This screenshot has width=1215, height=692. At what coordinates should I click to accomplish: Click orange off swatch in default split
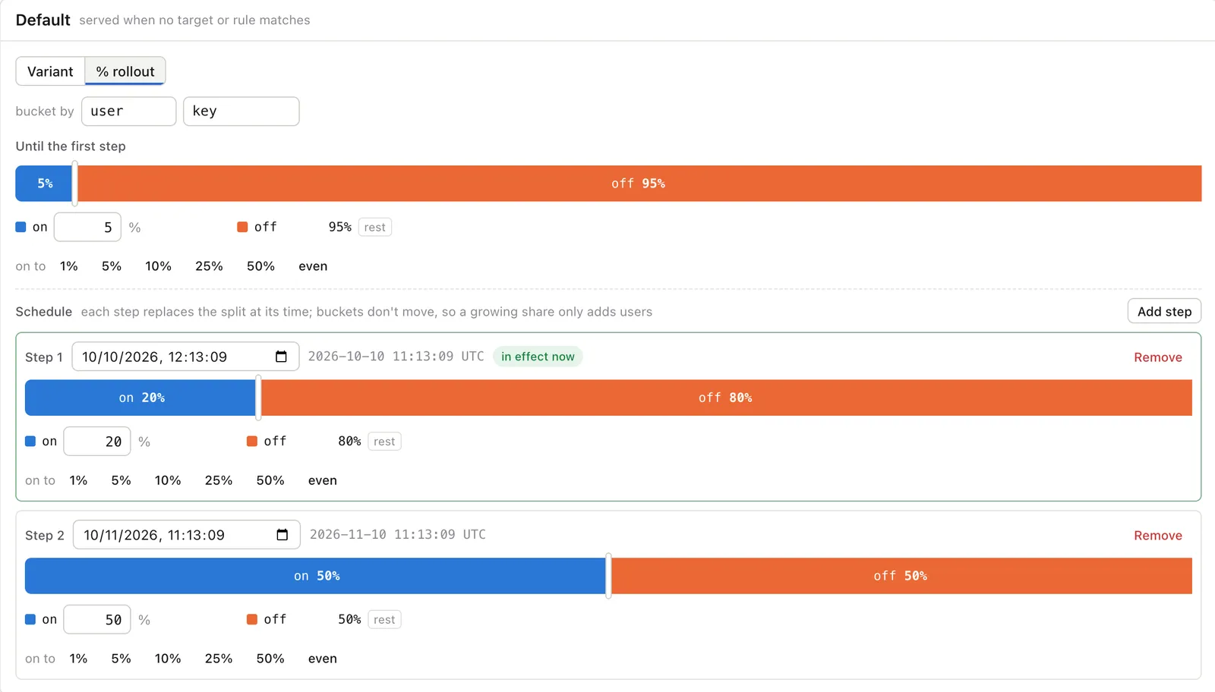click(242, 227)
